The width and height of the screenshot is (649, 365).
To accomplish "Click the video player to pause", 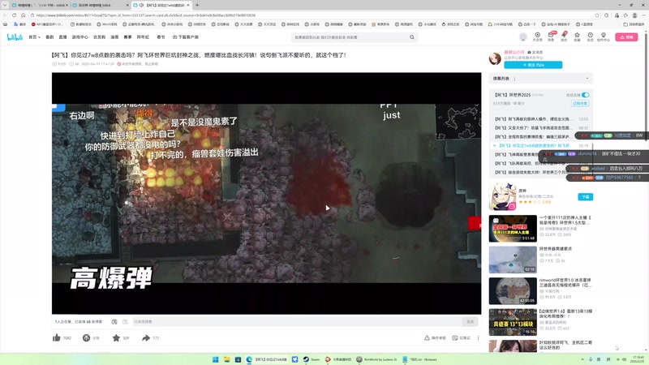I will tap(267, 193).
